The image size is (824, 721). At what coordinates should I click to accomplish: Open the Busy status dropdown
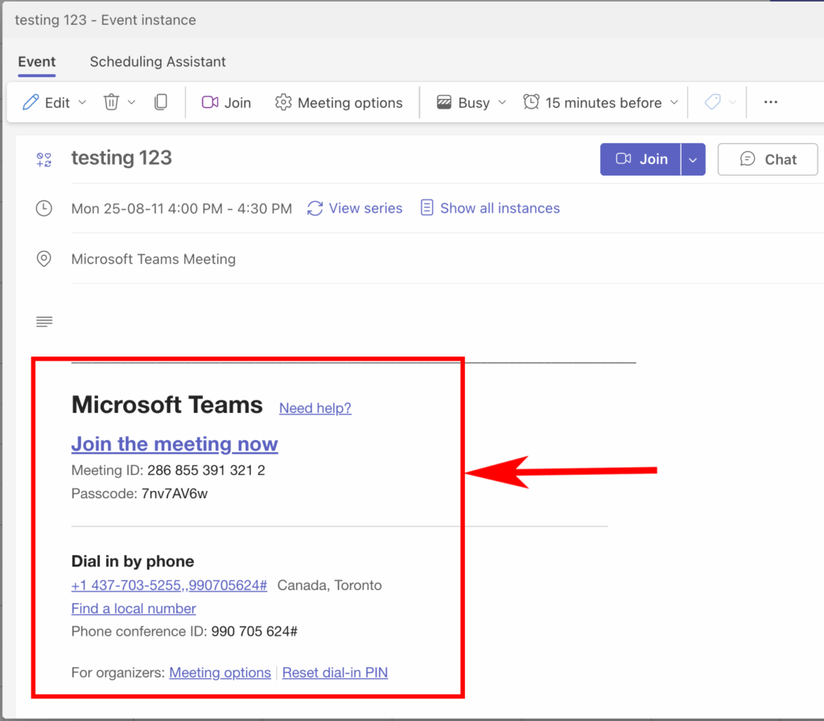[x=472, y=102]
